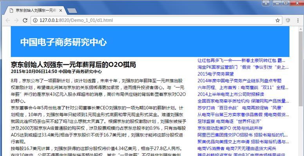Select the 京东创始人刘强东一元年 tab
The height and width of the screenshot is (156, 304).
(x=36, y=11)
